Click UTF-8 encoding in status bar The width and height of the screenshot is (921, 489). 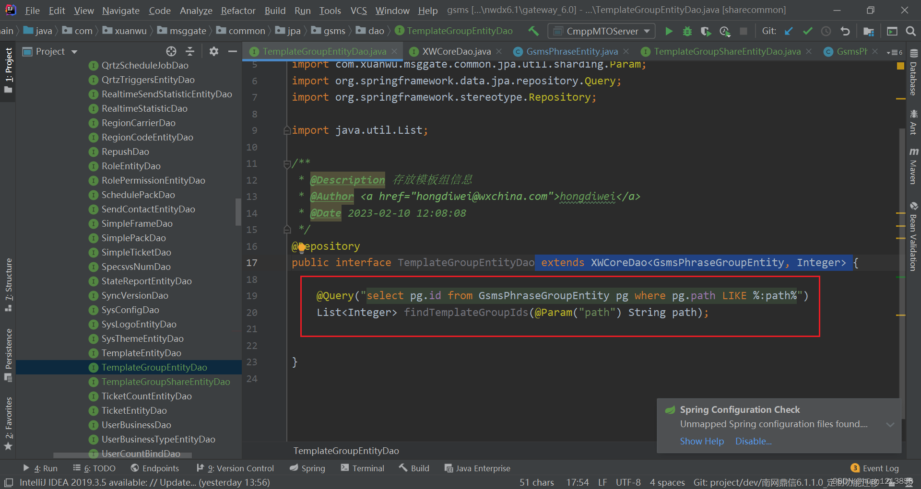(x=628, y=482)
